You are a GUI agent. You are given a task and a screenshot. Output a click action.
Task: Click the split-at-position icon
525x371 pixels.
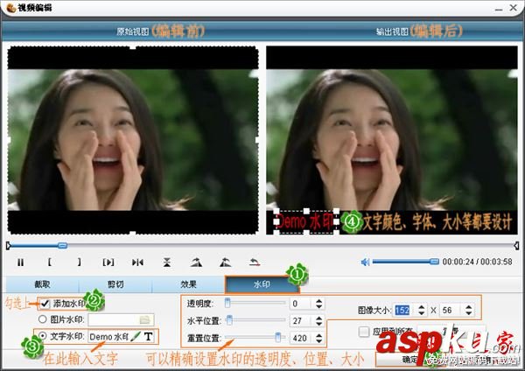pos(137,262)
